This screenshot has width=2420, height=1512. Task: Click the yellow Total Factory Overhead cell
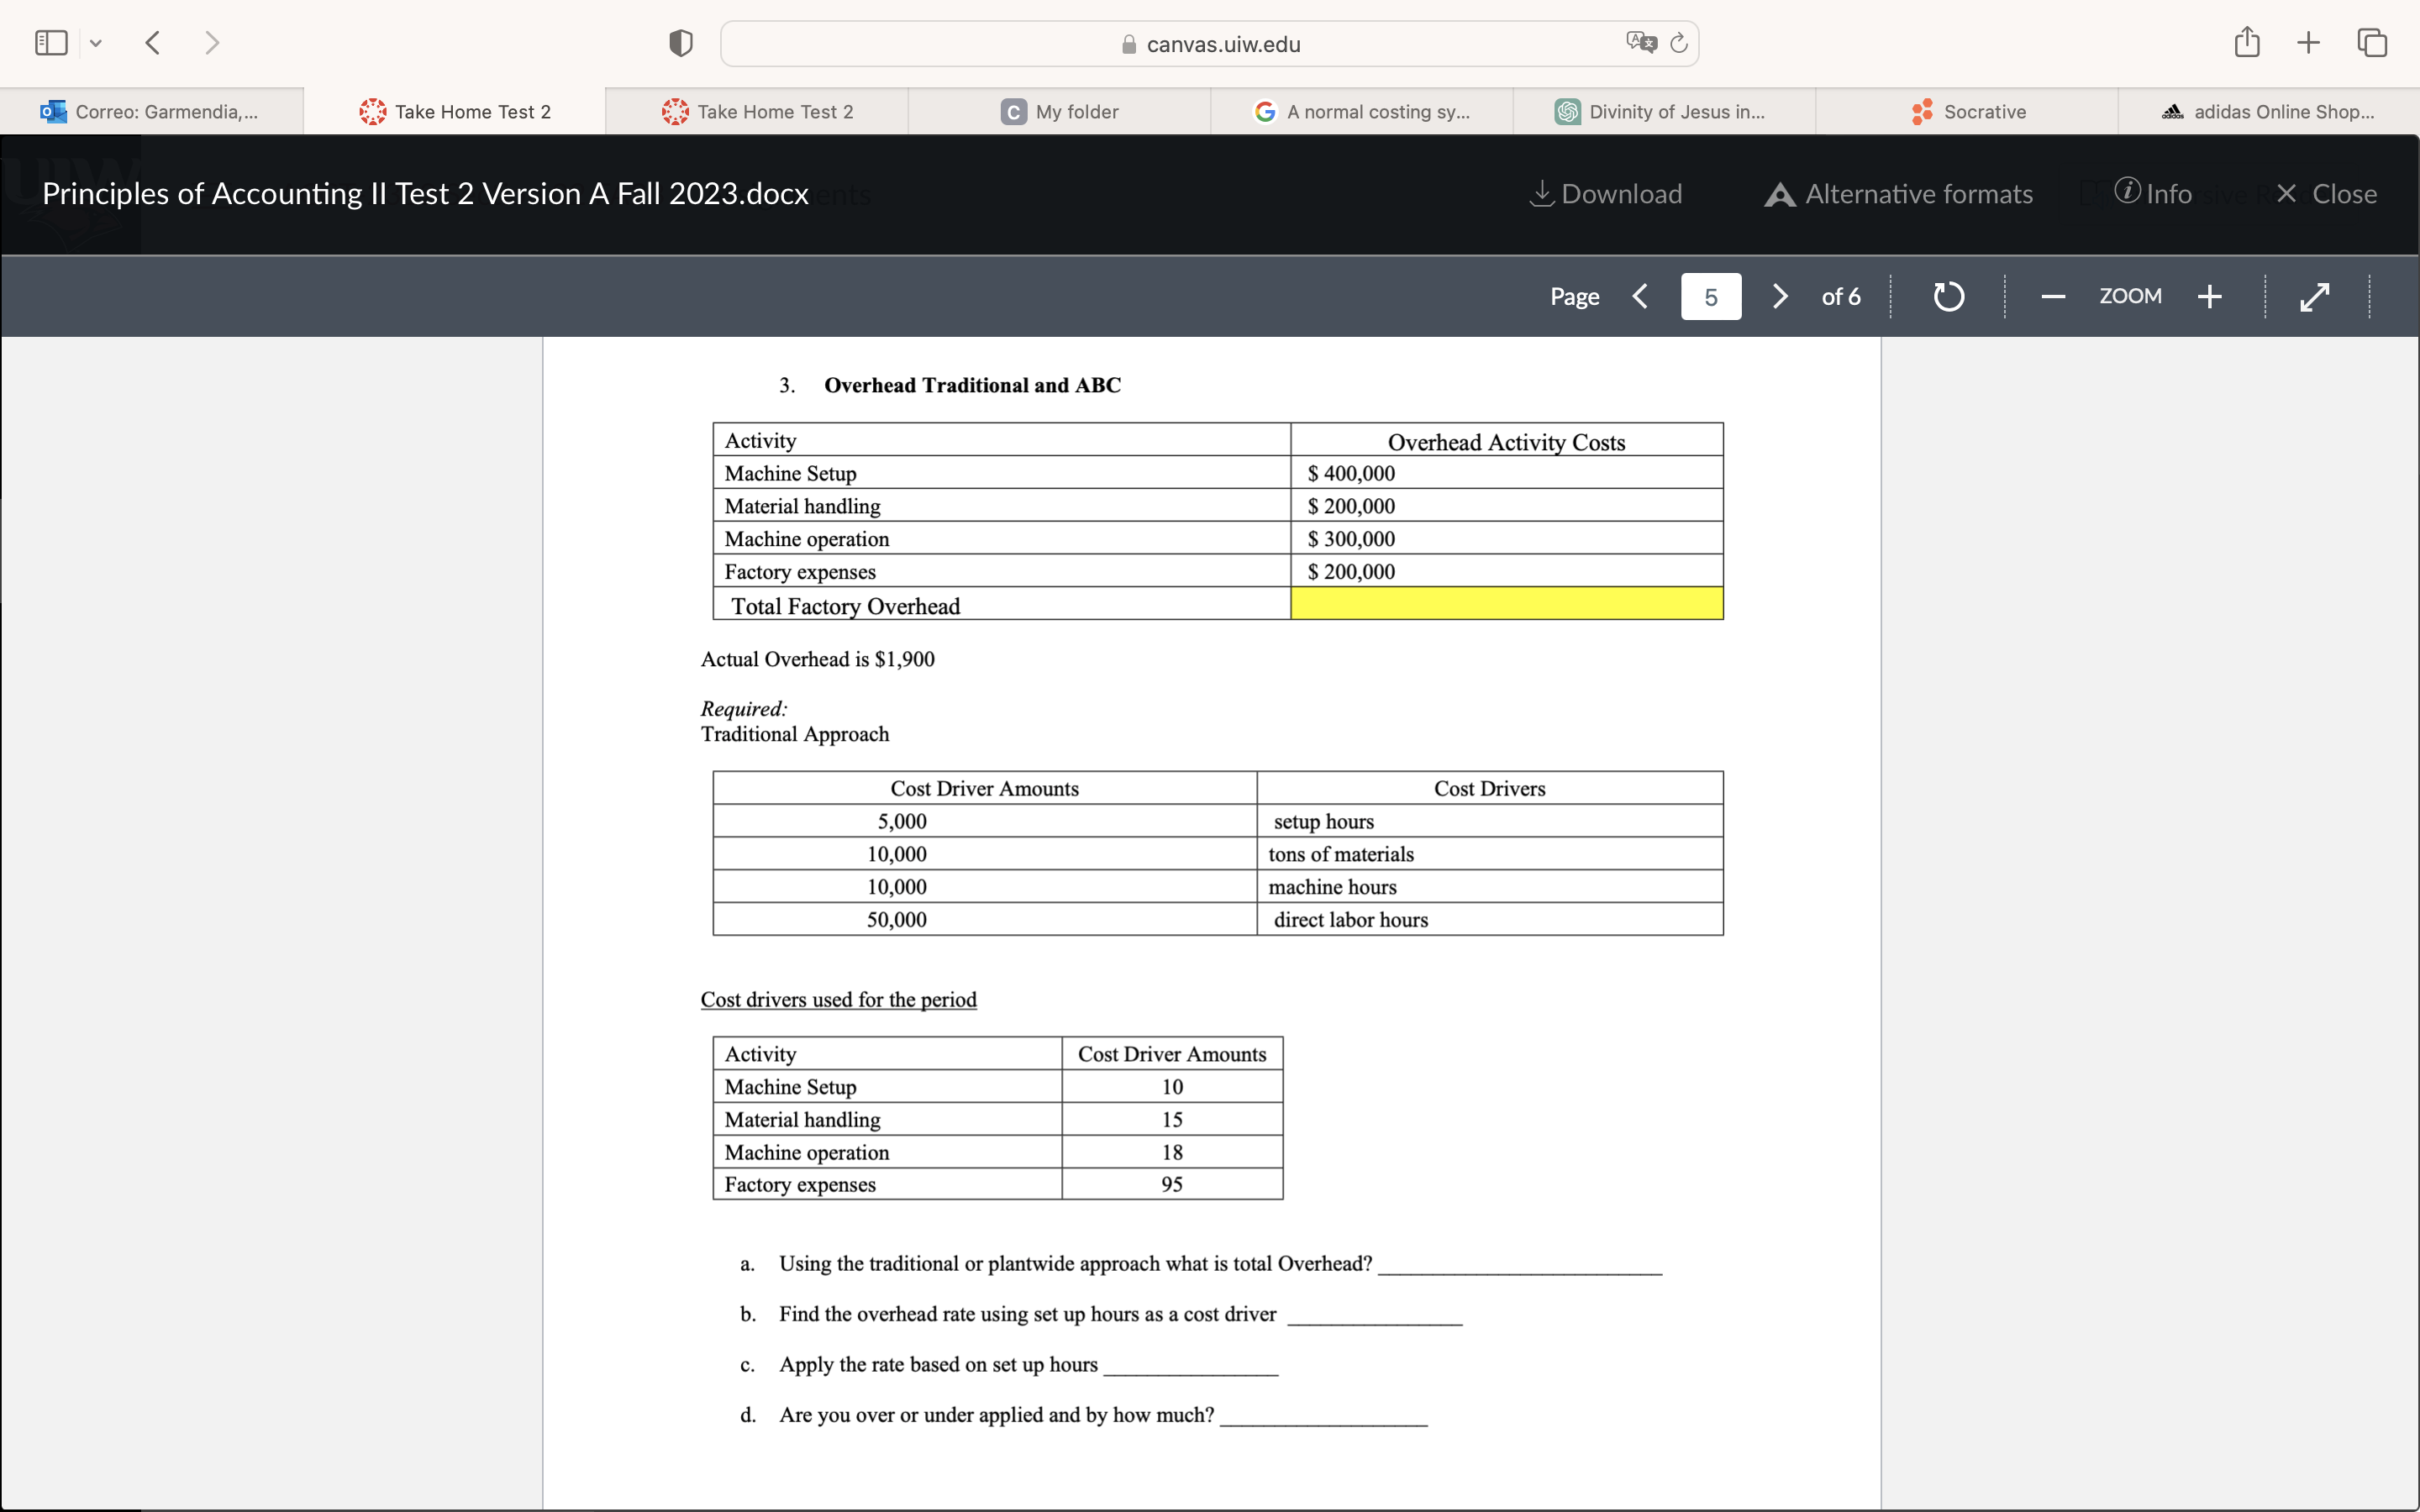[x=1506, y=604]
